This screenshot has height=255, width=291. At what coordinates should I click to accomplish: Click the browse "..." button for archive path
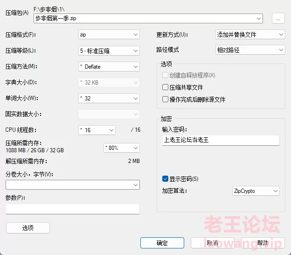(x=278, y=18)
